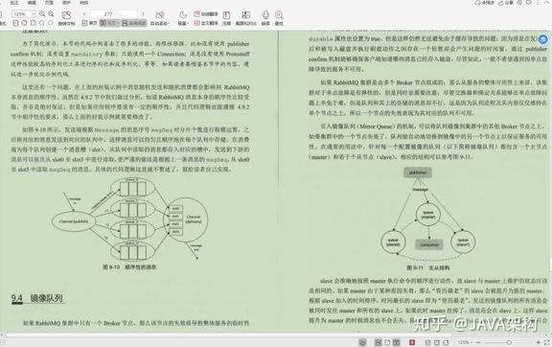Viewport: 552px width, 347px height.
Task: Open the 页面 menu tab
Action: point(49,3)
